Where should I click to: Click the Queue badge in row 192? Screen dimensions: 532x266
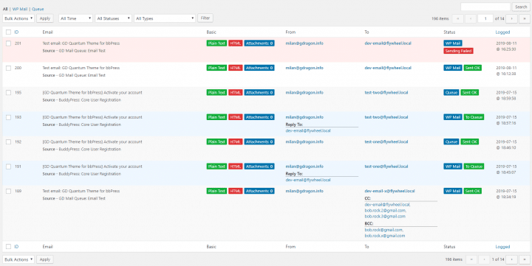click(x=451, y=142)
